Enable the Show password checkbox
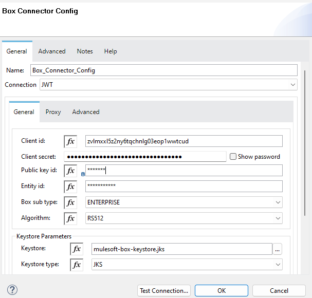Viewport: 312px width, 298px height. pos(233,157)
